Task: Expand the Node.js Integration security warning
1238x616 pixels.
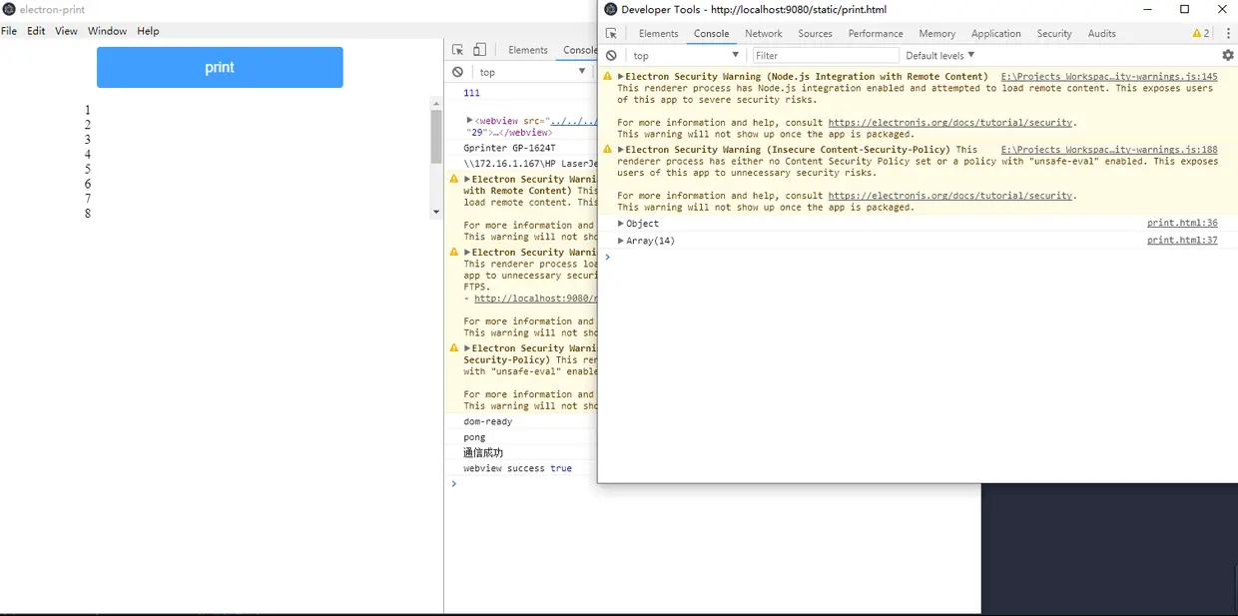Action: [x=621, y=77]
